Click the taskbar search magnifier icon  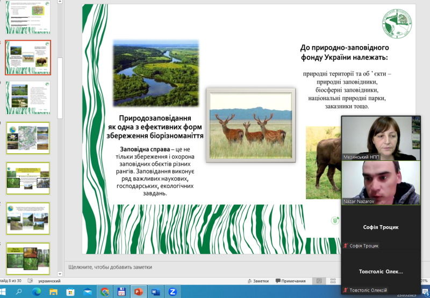coord(19,292)
